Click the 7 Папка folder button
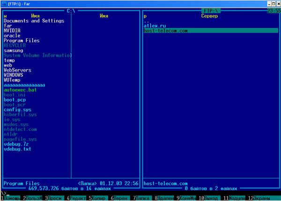This screenshot has height=201, width=281. coord(142,198)
